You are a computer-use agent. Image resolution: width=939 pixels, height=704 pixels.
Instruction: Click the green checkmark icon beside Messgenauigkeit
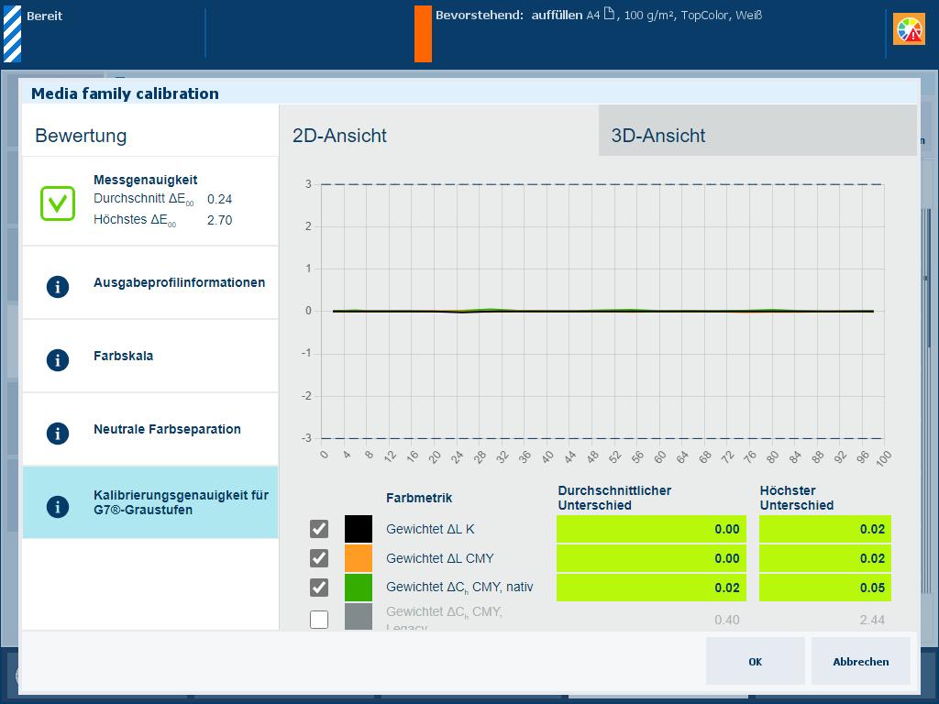58,203
